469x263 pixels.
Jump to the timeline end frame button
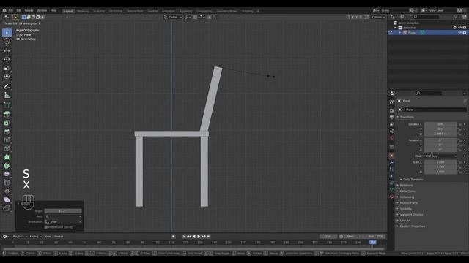point(209,237)
